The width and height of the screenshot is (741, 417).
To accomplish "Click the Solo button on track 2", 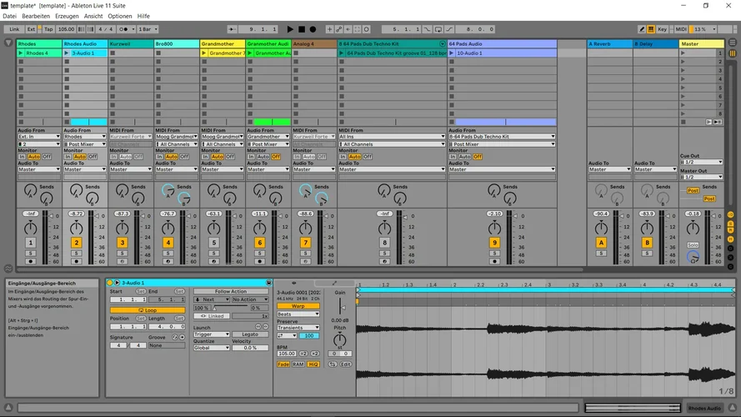I will tap(77, 253).
